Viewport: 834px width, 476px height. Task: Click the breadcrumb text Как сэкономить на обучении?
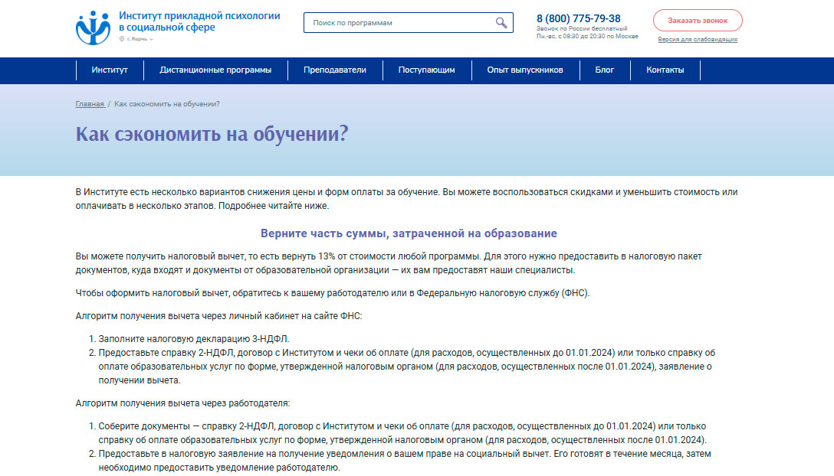coord(167,104)
